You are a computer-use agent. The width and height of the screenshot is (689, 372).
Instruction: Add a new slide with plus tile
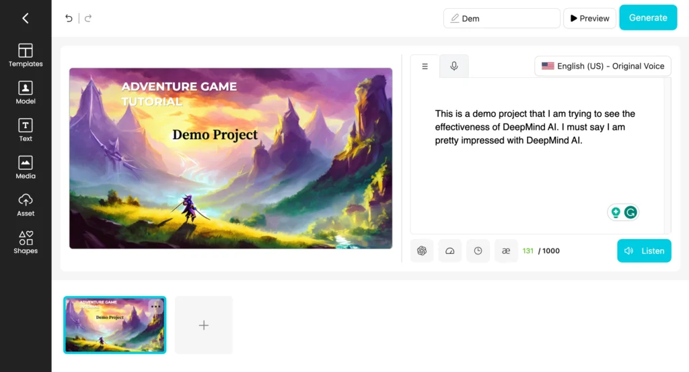pos(203,325)
